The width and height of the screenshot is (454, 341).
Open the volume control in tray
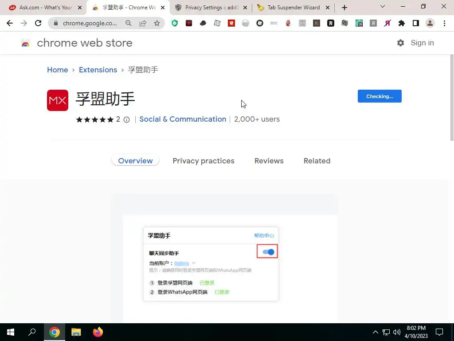(397, 332)
